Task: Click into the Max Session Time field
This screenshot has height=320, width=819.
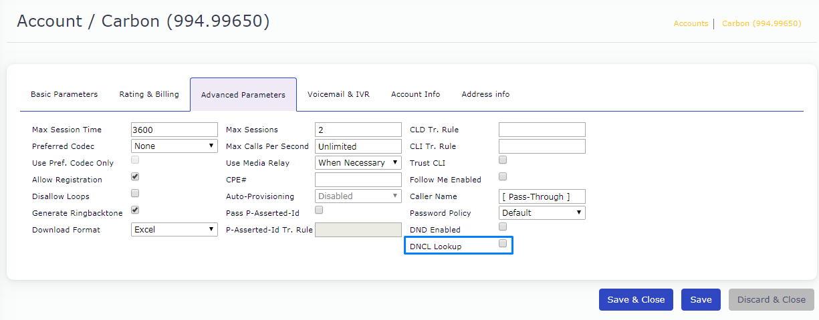Action: (x=174, y=130)
